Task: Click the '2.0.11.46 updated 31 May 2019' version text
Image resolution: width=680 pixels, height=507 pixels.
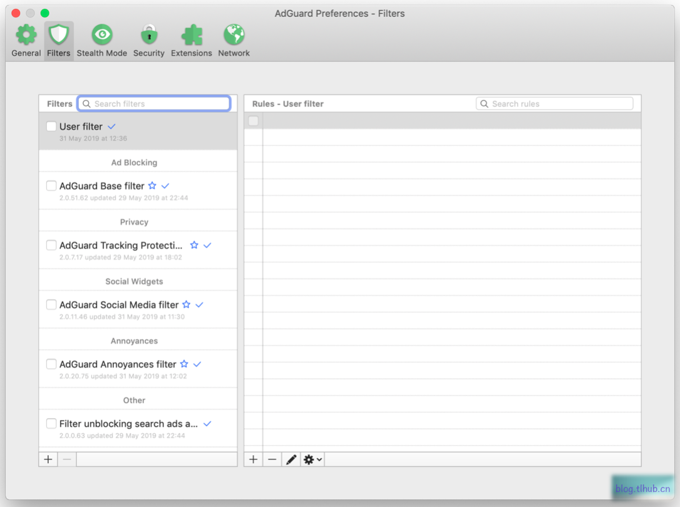Action: pos(122,317)
